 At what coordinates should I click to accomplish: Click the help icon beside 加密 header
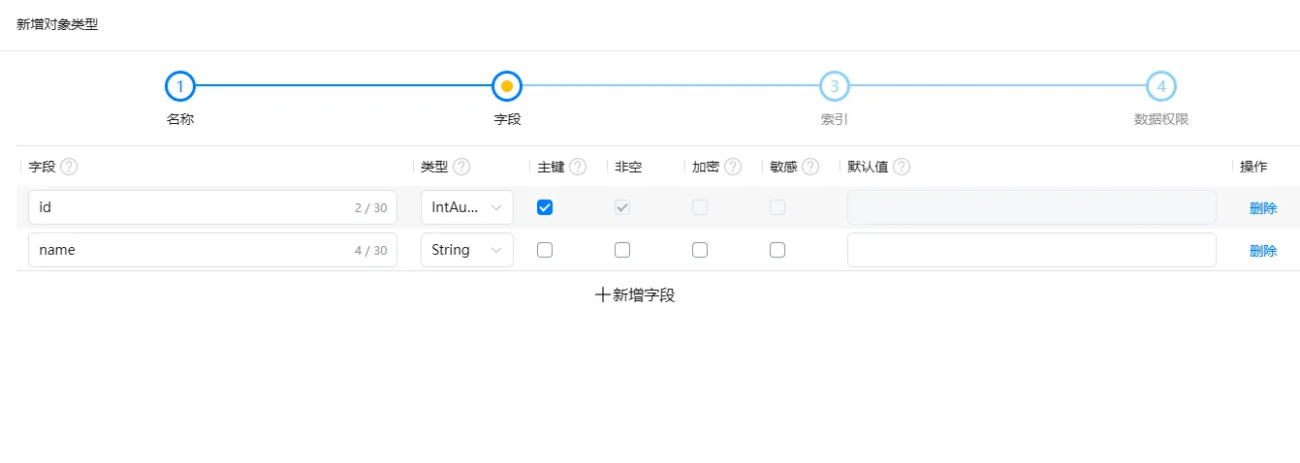tap(733, 167)
